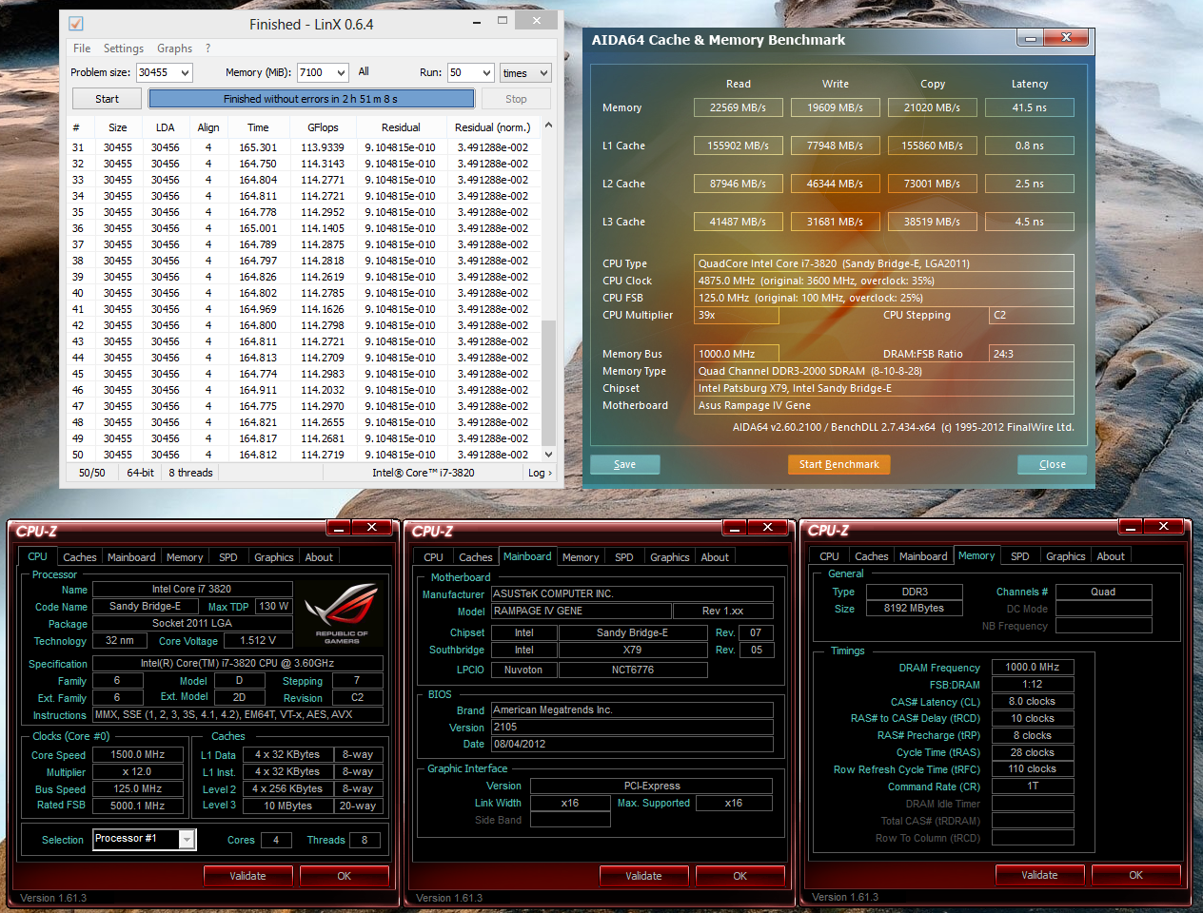Switch to Mainboard tab in right CPU-Z window
The image size is (1203, 913).
tap(923, 556)
